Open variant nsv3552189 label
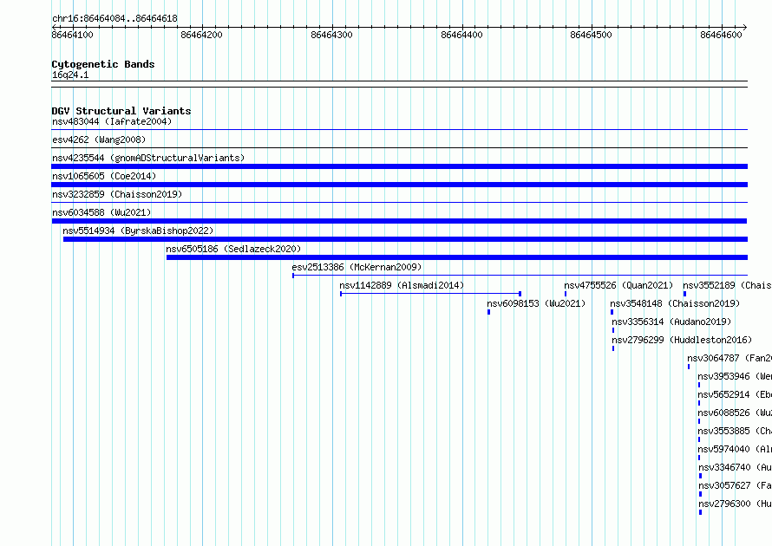Image resolution: width=772 pixels, height=546 pixels. click(x=727, y=285)
